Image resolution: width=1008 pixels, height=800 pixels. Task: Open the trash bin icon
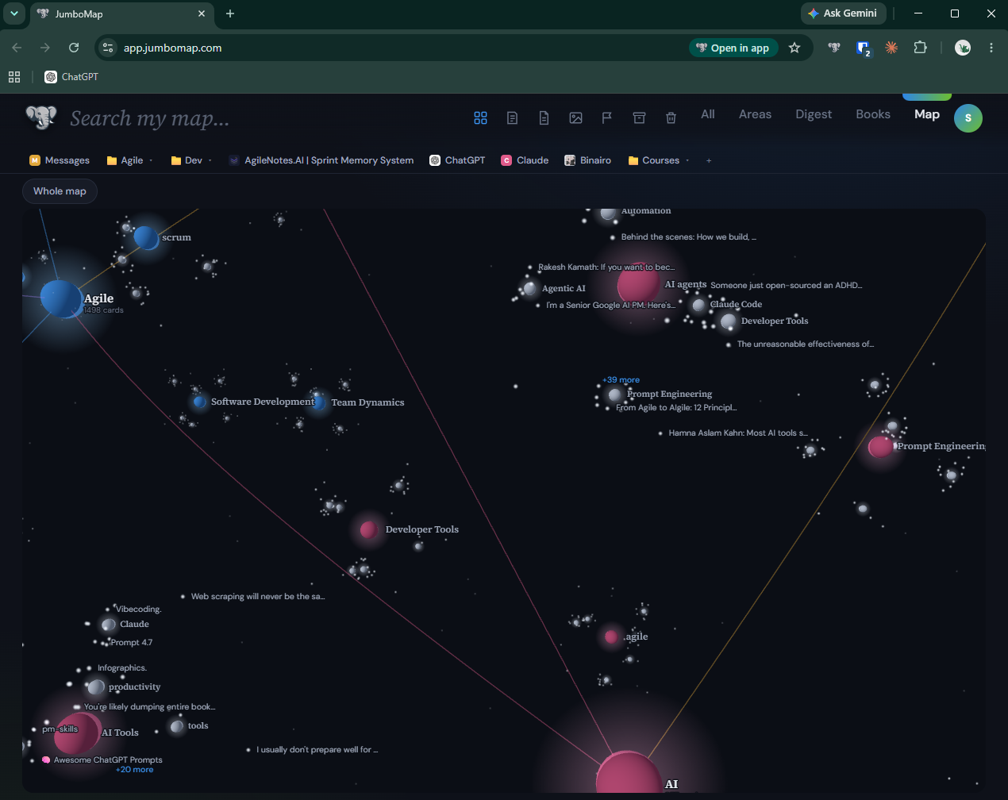coord(671,117)
